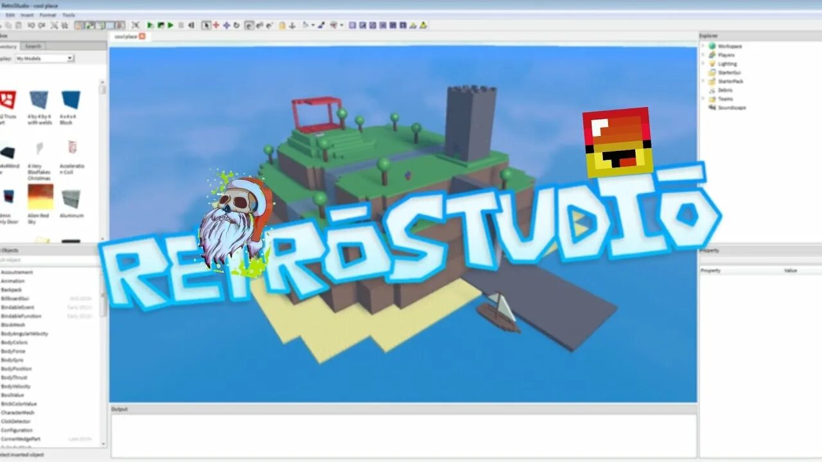Select ClickDetector in Objects list
Screen dimensions: 822x462
click(16, 422)
